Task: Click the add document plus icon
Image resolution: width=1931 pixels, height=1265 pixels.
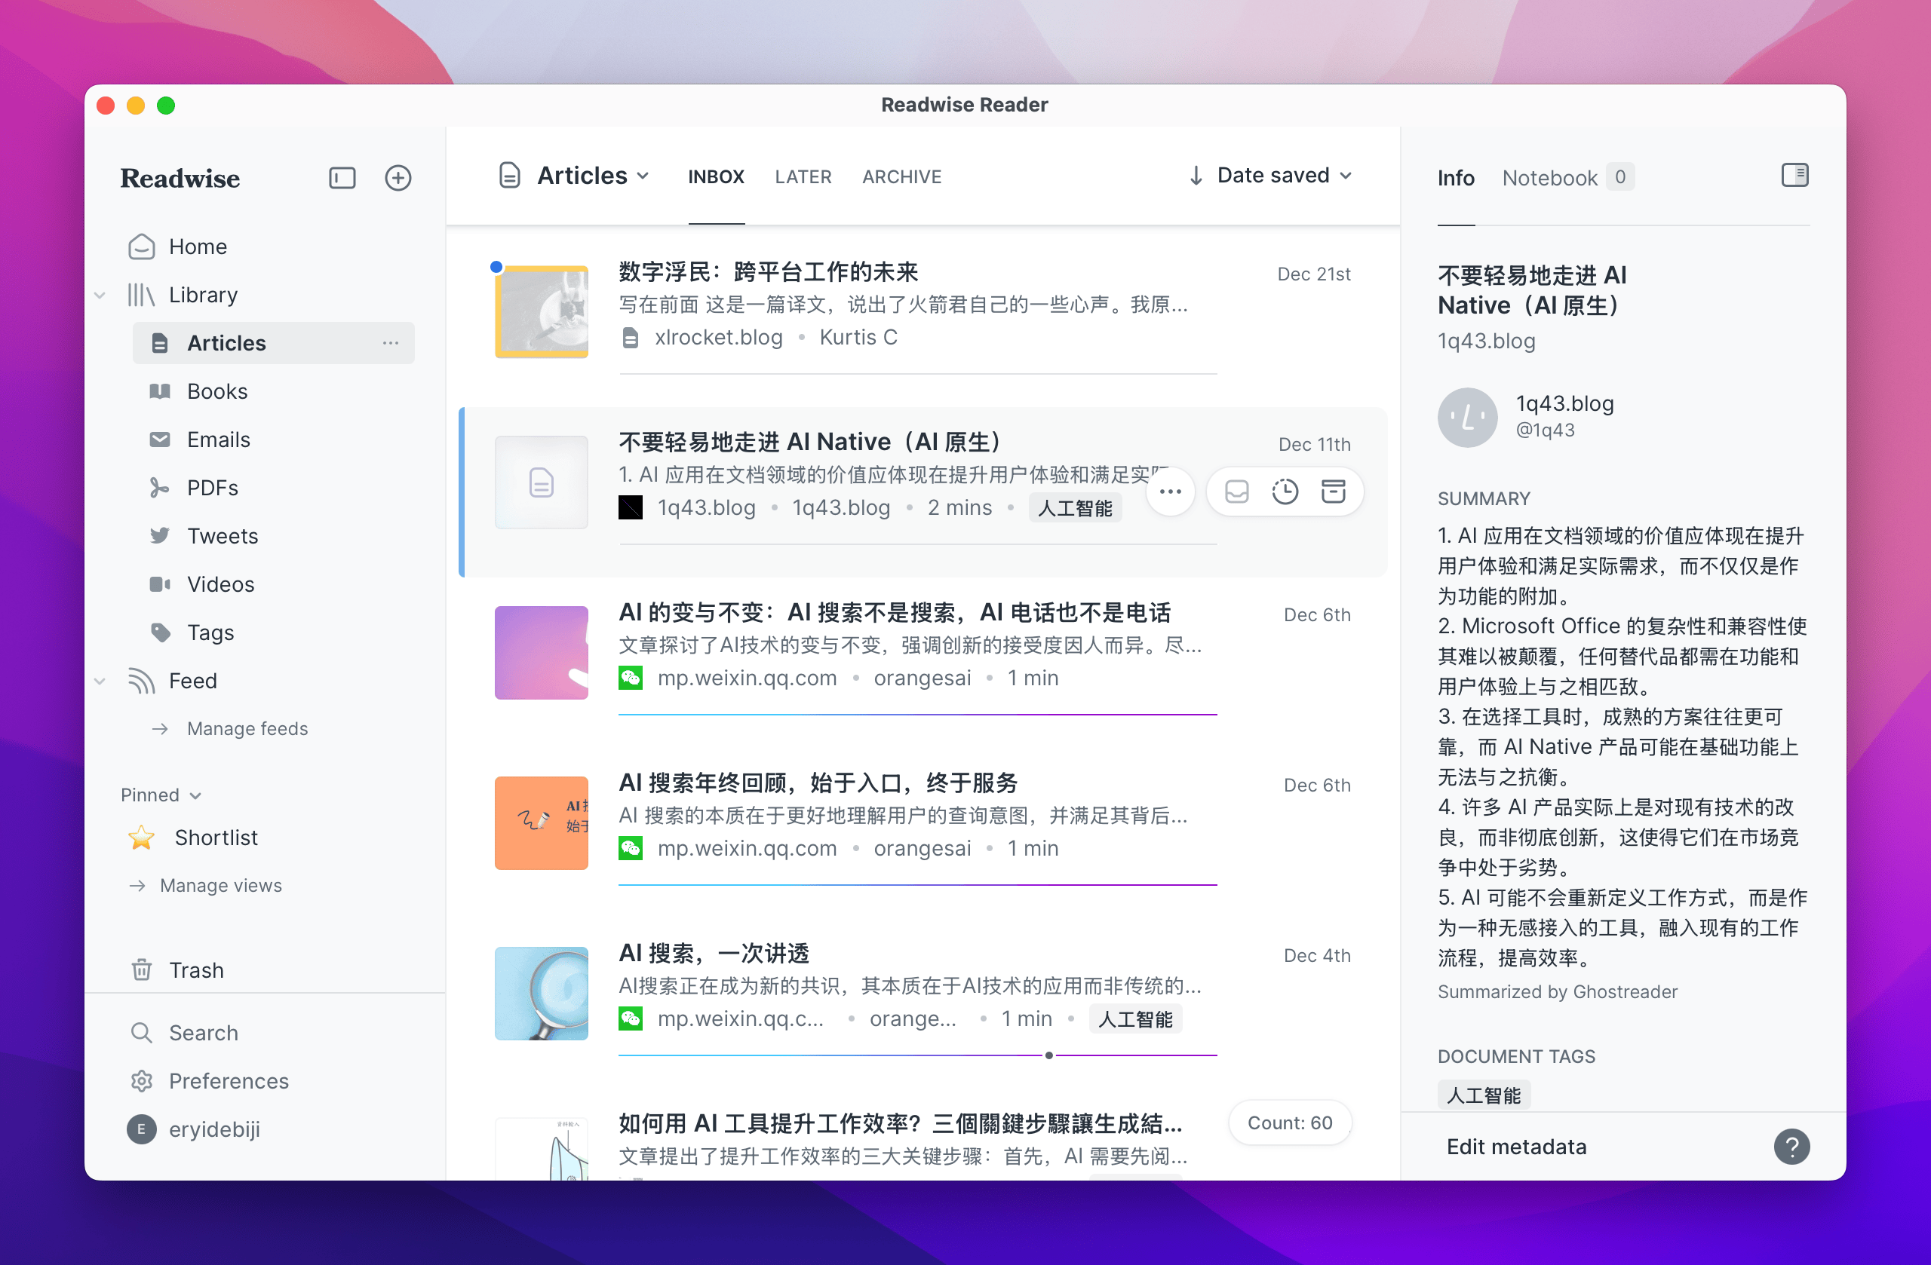Action: (x=398, y=178)
